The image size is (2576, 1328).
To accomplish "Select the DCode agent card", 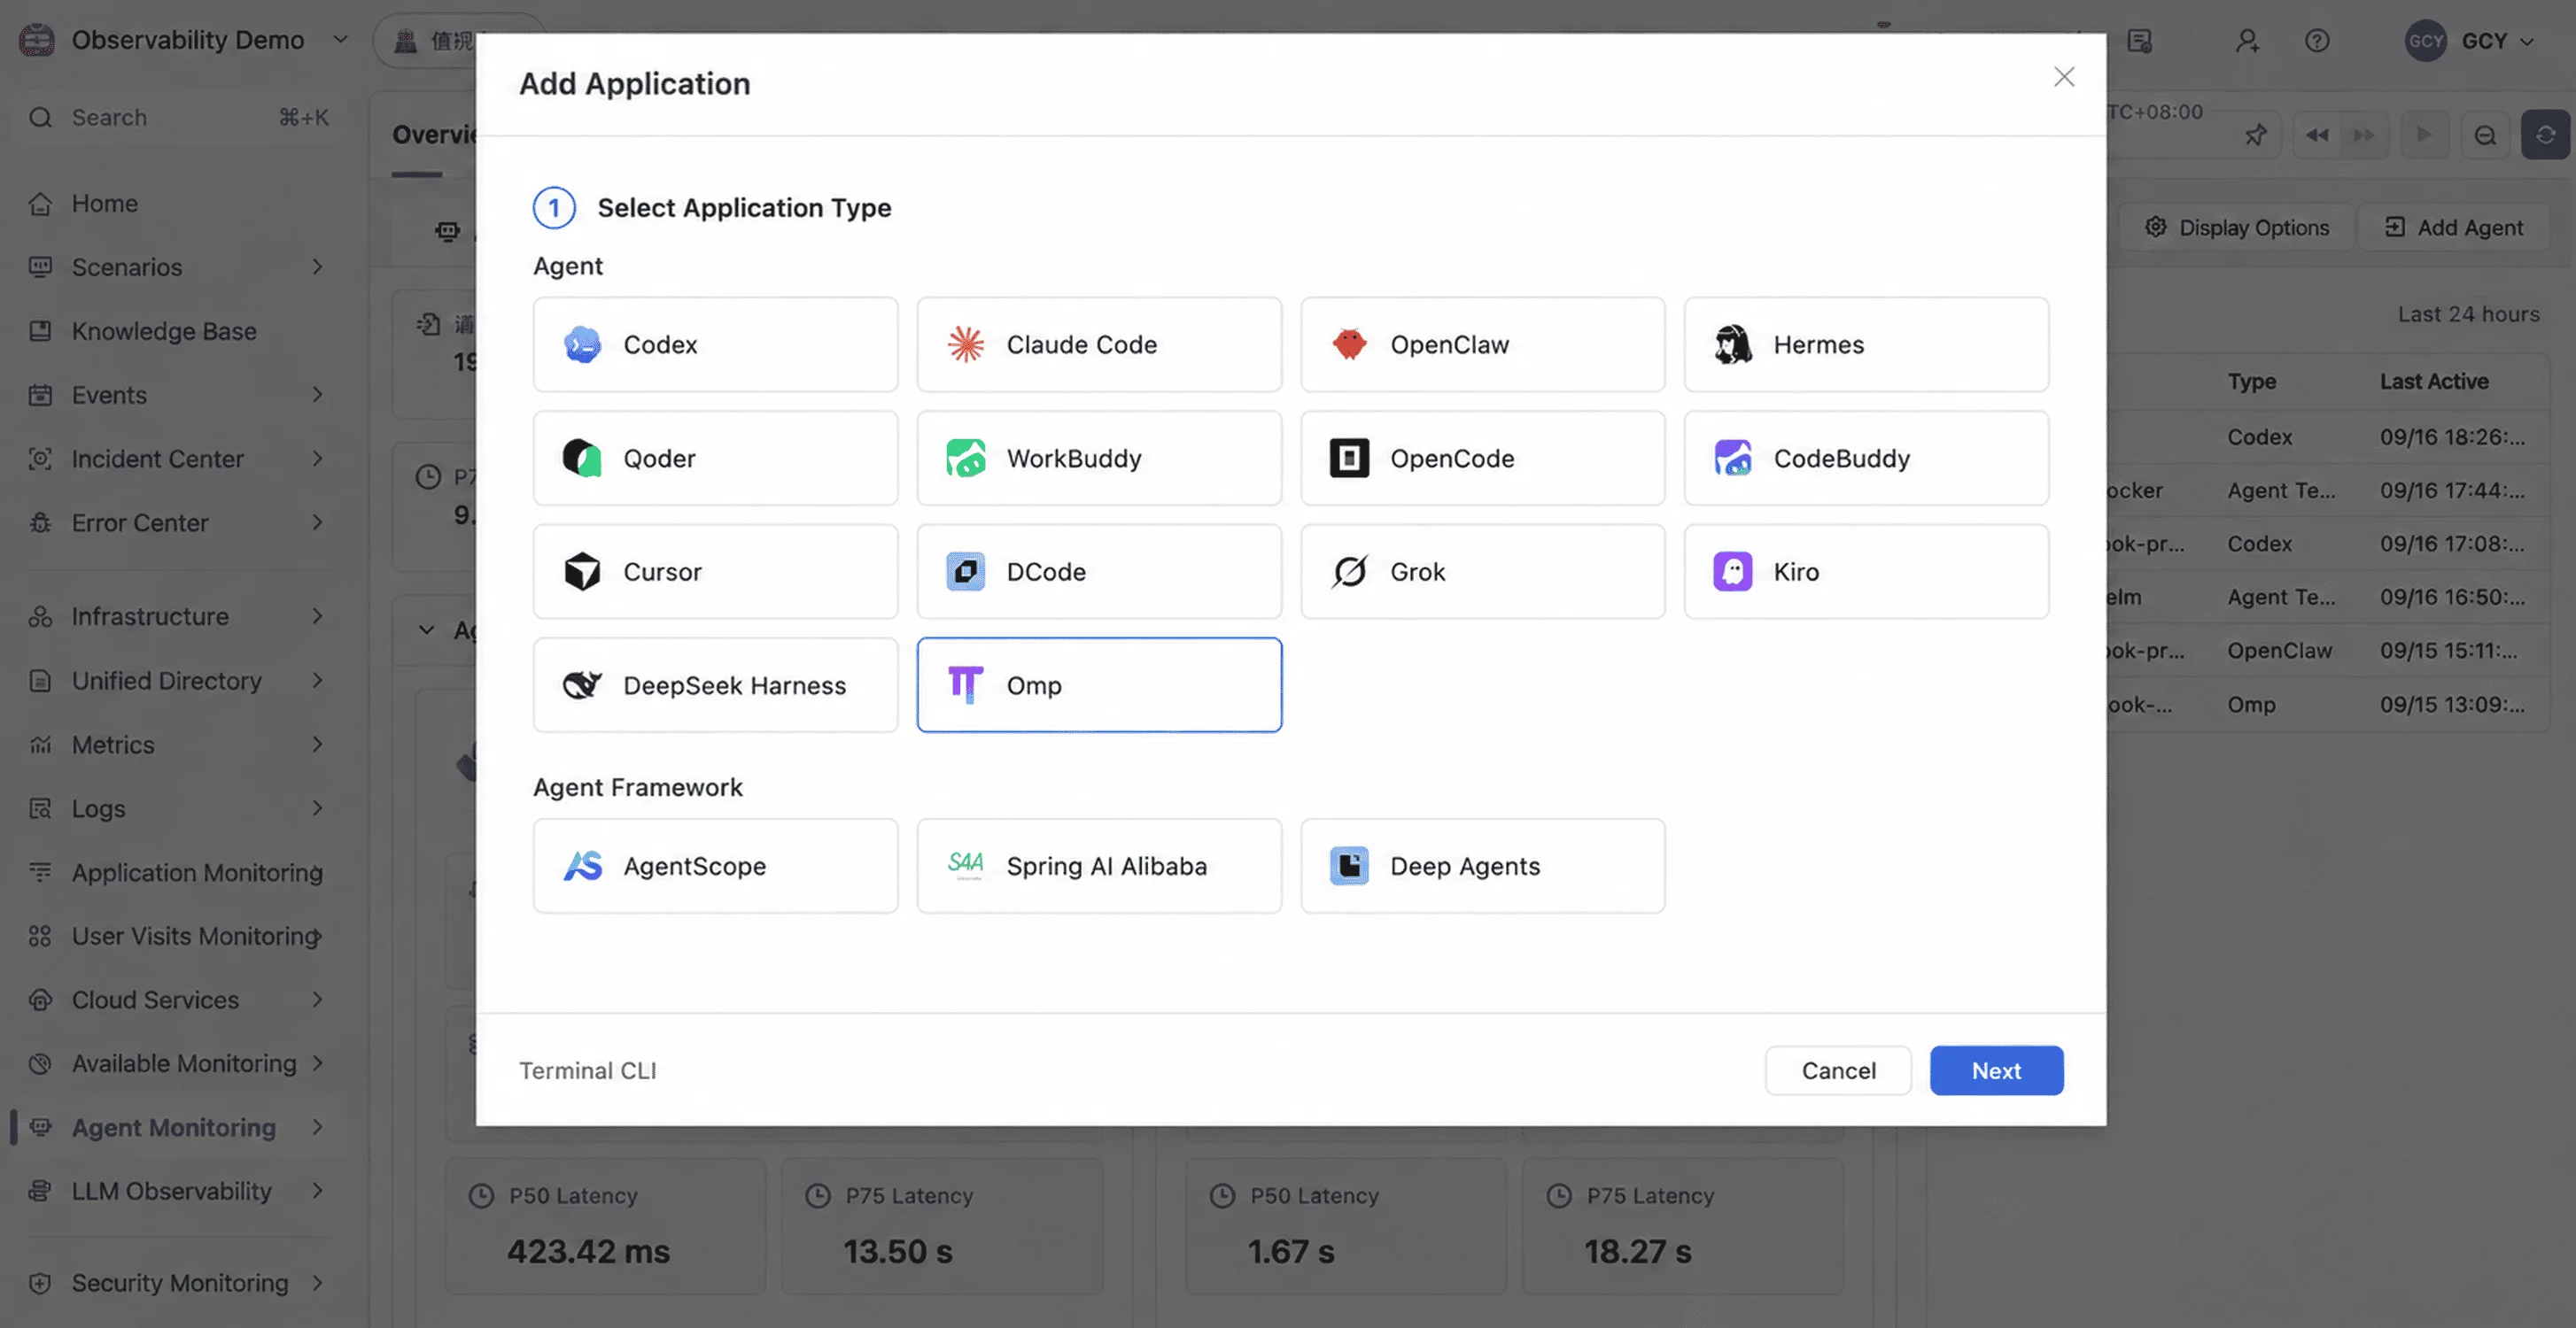I will (x=1099, y=572).
